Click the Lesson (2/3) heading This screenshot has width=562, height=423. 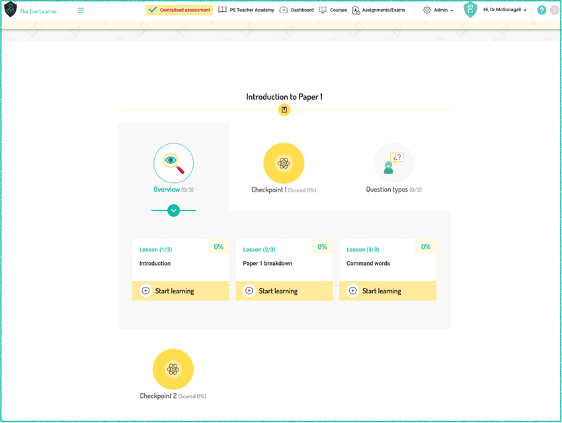pyautogui.click(x=259, y=250)
